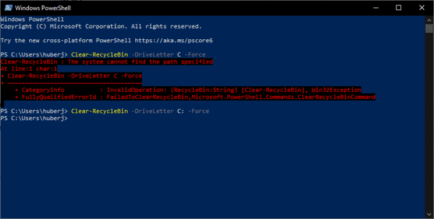Close the Windows PowerShell window
Image resolution: width=434 pixels, height=219 pixels.
pyautogui.click(x=422, y=8)
